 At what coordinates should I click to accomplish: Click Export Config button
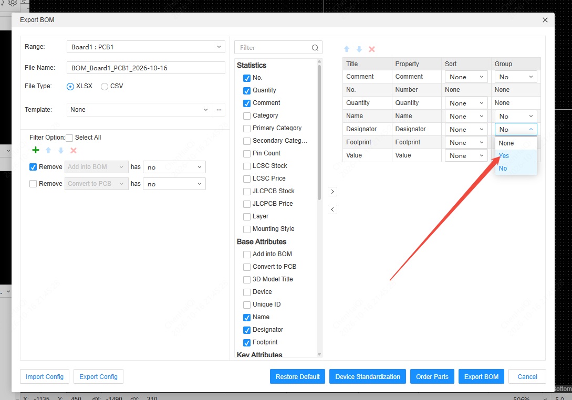tap(99, 377)
